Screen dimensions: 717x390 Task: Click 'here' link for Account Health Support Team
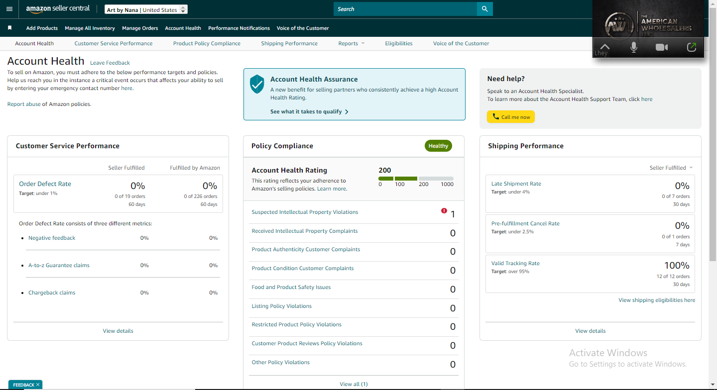[x=647, y=99]
